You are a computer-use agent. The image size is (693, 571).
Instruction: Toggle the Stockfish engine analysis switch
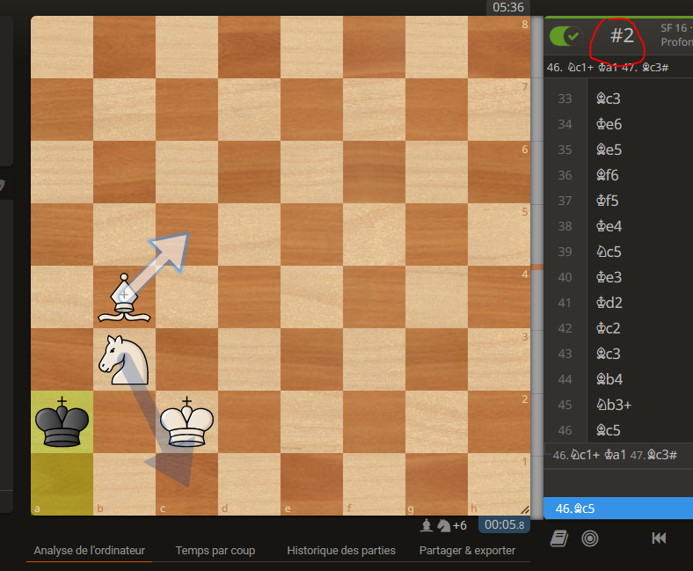click(565, 36)
